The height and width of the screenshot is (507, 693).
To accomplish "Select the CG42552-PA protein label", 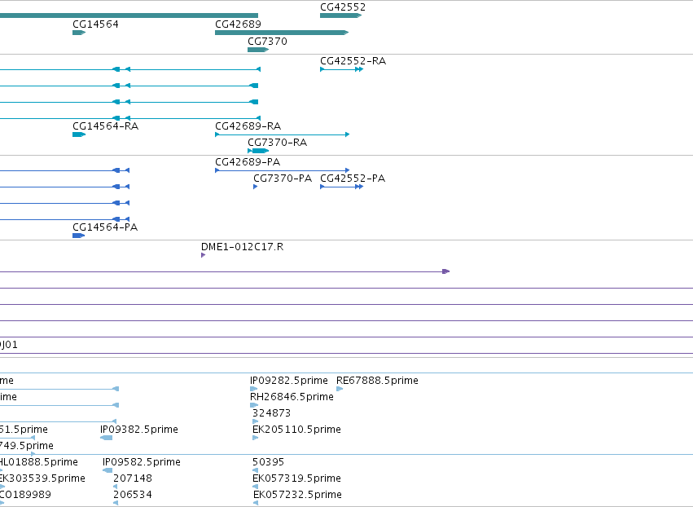I will pos(353,179).
